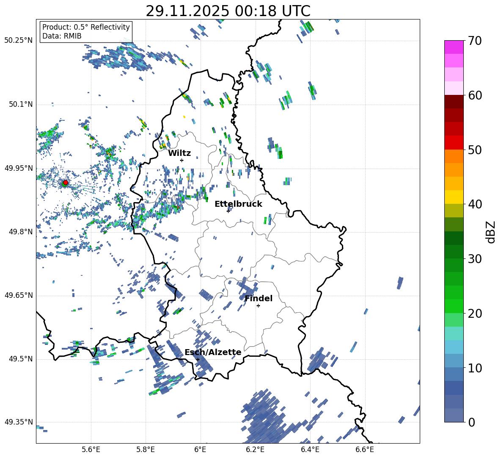Click the dark green swatch just above 30 dBZ
The height and width of the screenshot is (458, 501).
click(x=454, y=252)
